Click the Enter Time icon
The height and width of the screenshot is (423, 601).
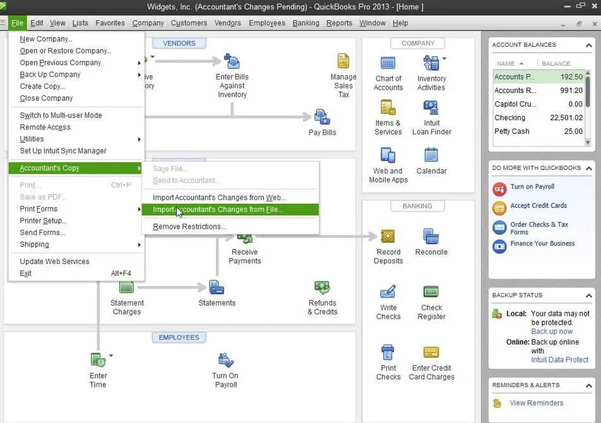click(98, 360)
